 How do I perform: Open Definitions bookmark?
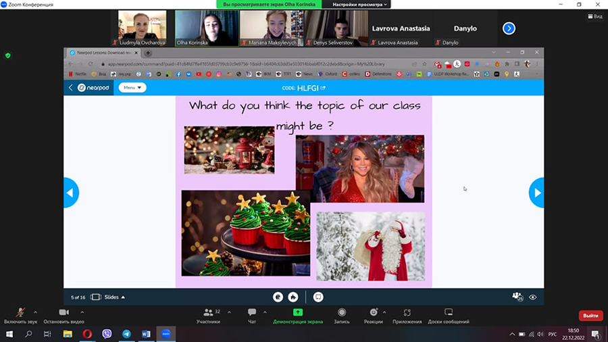(378, 74)
